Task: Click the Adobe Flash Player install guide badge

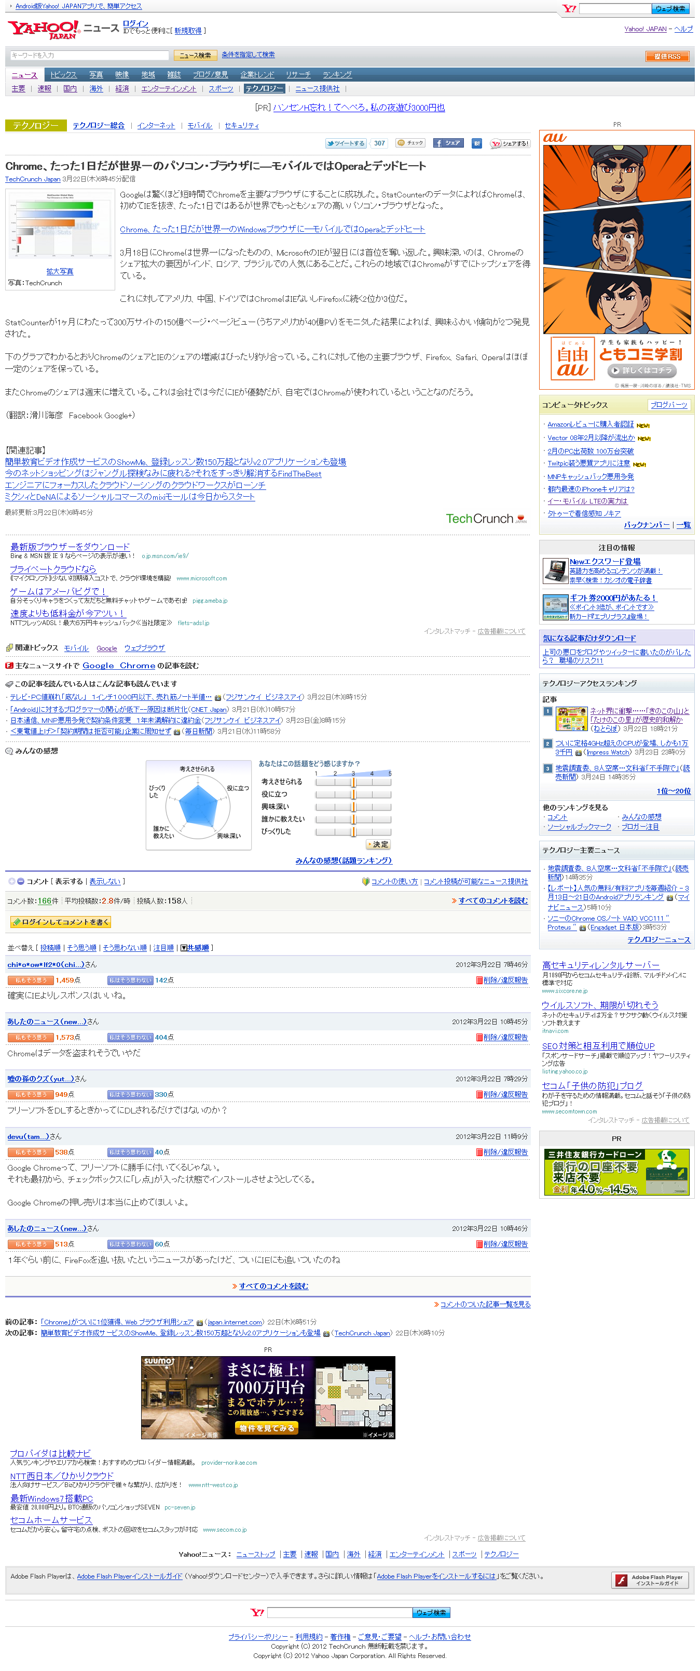Action: (x=650, y=1580)
